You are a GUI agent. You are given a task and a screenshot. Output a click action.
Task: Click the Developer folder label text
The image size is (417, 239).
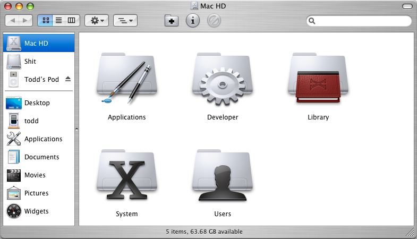point(223,117)
